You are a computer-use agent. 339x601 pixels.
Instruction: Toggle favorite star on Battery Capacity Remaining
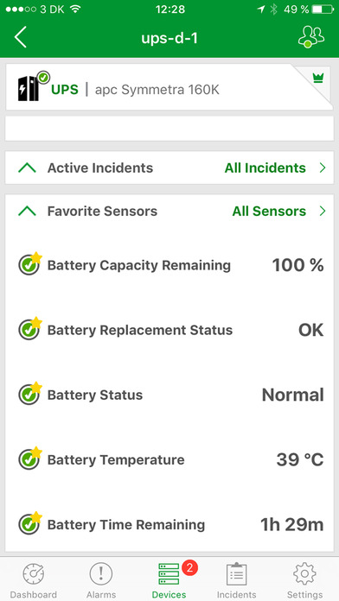pyautogui.click(x=36, y=257)
